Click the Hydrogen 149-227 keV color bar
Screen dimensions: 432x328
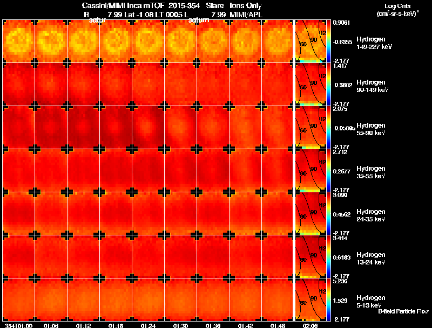click(328, 41)
